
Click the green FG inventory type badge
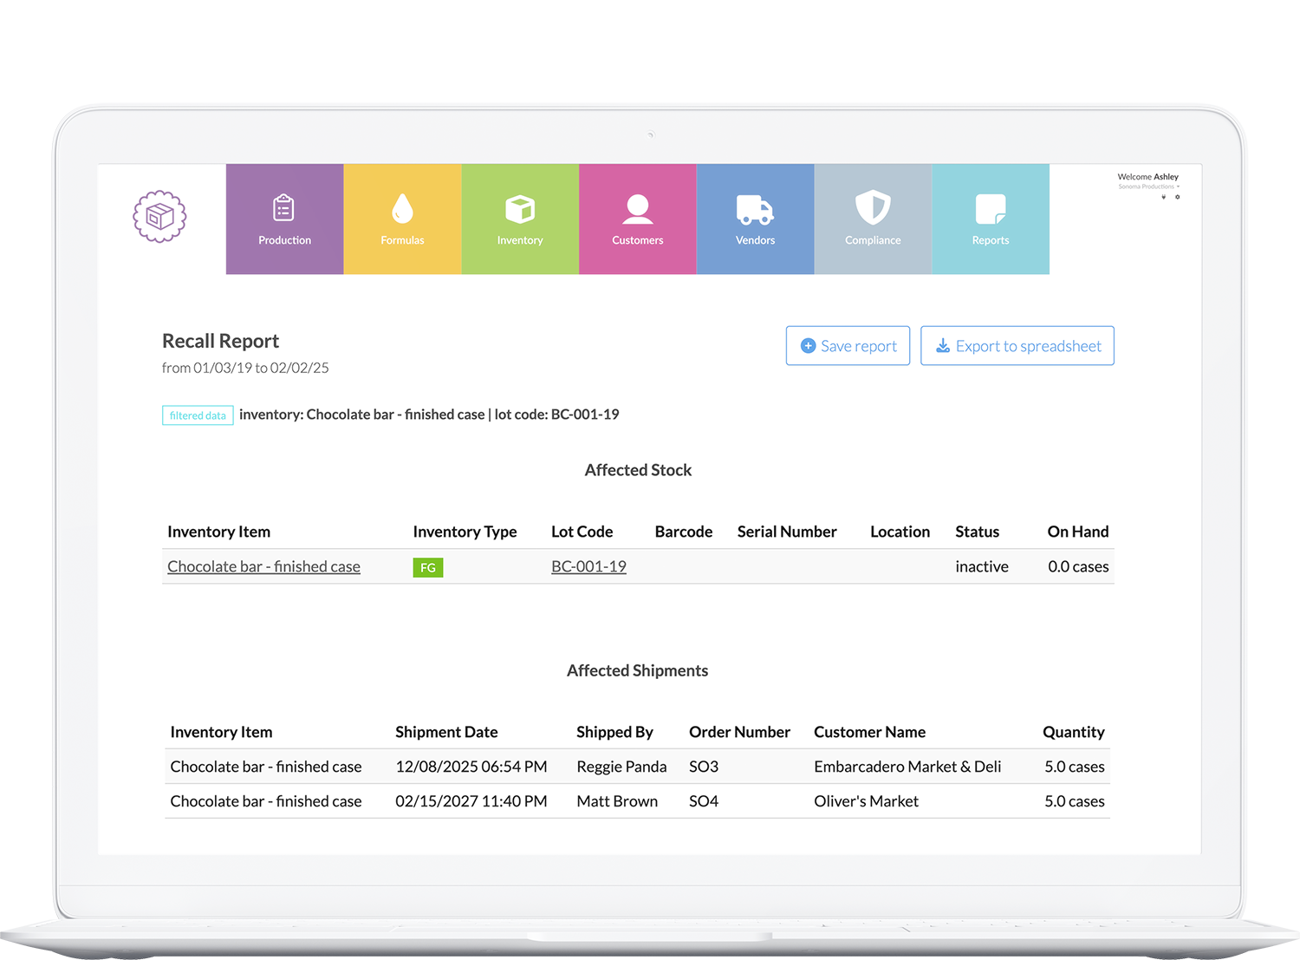tap(428, 566)
